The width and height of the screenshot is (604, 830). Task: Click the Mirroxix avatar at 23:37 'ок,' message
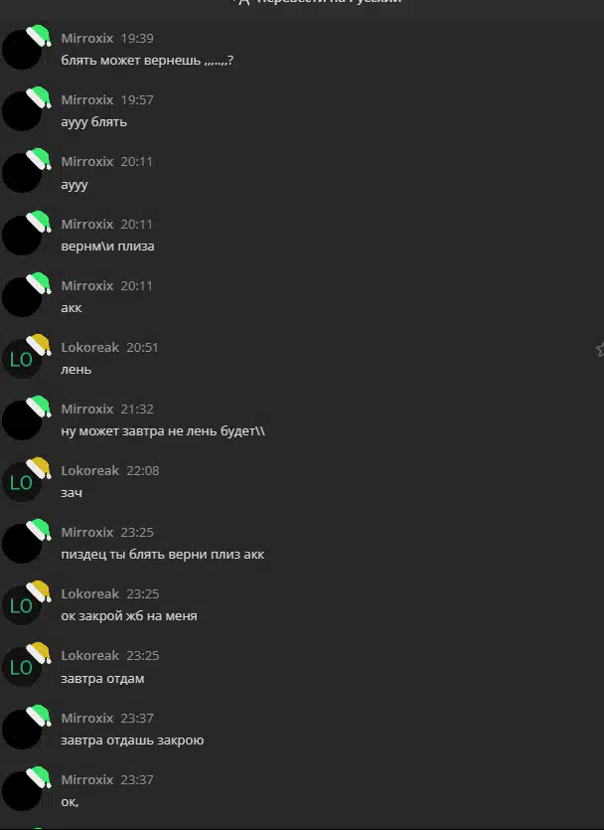click(22, 791)
